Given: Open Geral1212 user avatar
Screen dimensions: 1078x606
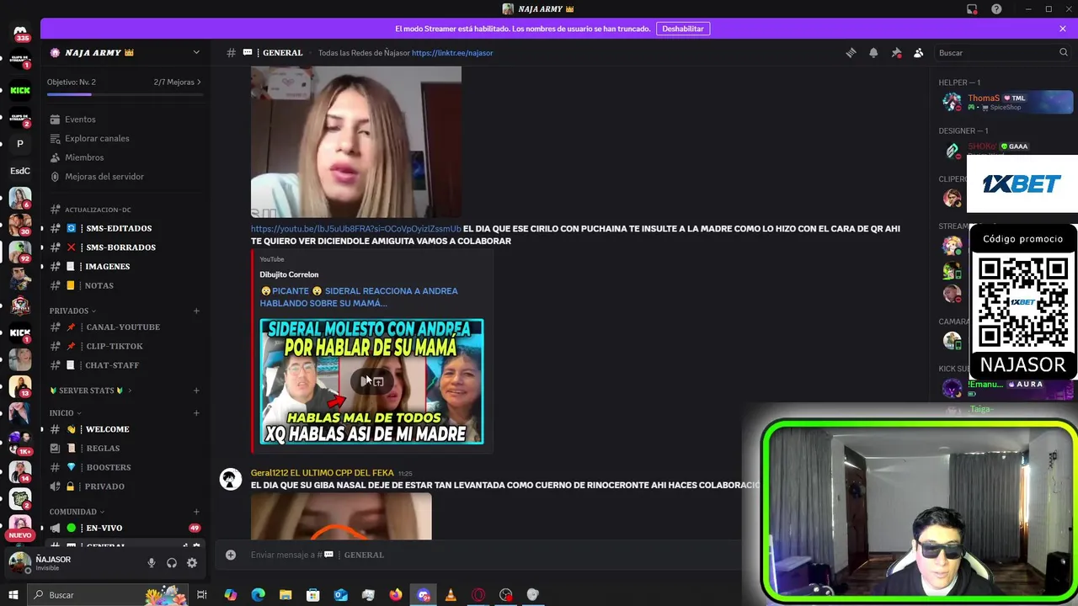Looking at the screenshot, I should 231,480.
